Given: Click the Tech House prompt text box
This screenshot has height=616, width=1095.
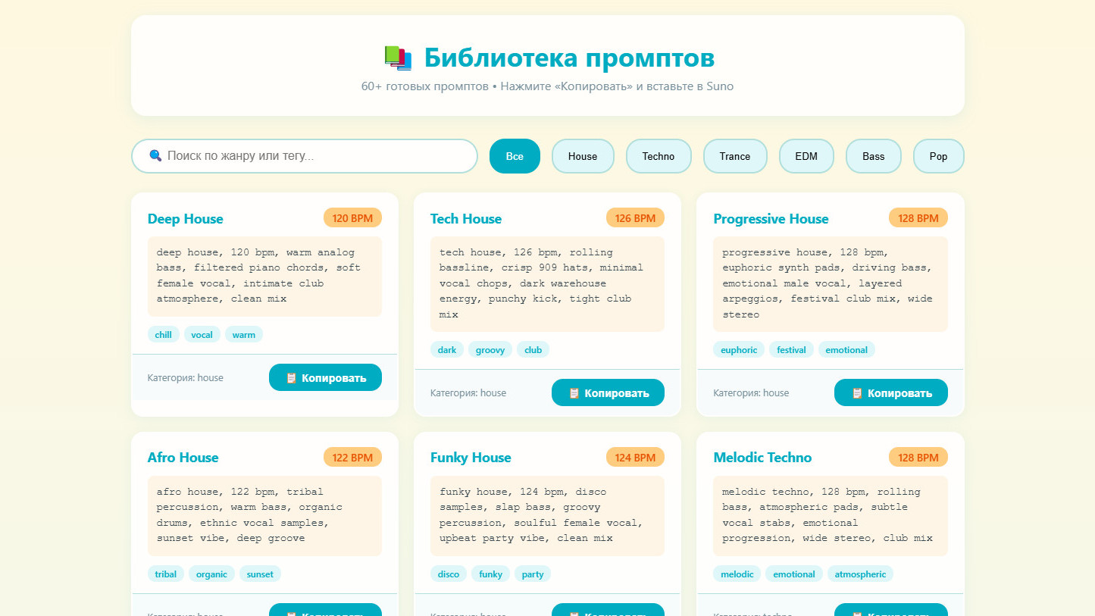Looking at the screenshot, I should tap(547, 283).
